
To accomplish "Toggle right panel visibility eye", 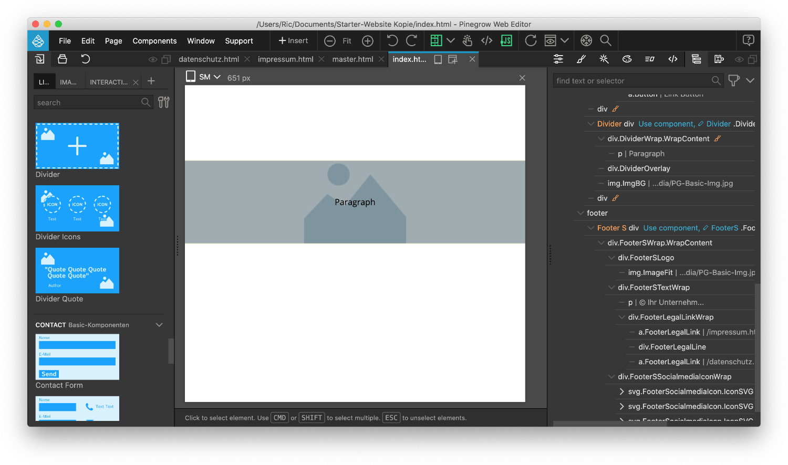I will [739, 59].
